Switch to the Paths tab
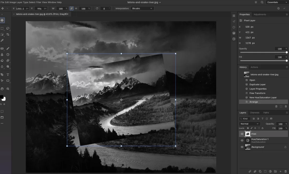Viewport: 289px width, 174px height. [266, 113]
